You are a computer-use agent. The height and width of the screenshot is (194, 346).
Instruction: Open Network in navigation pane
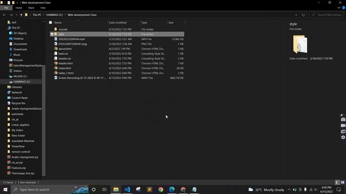(x=17, y=92)
